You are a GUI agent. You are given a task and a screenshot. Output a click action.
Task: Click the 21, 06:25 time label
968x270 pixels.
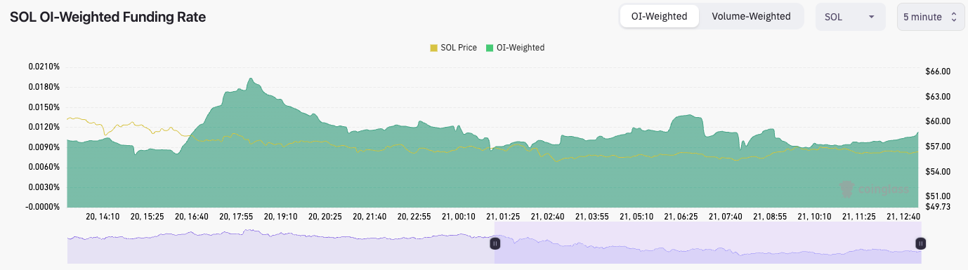click(x=681, y=217)
